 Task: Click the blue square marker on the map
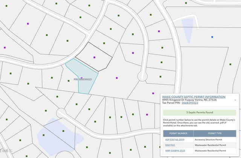(x=212, y=37)
